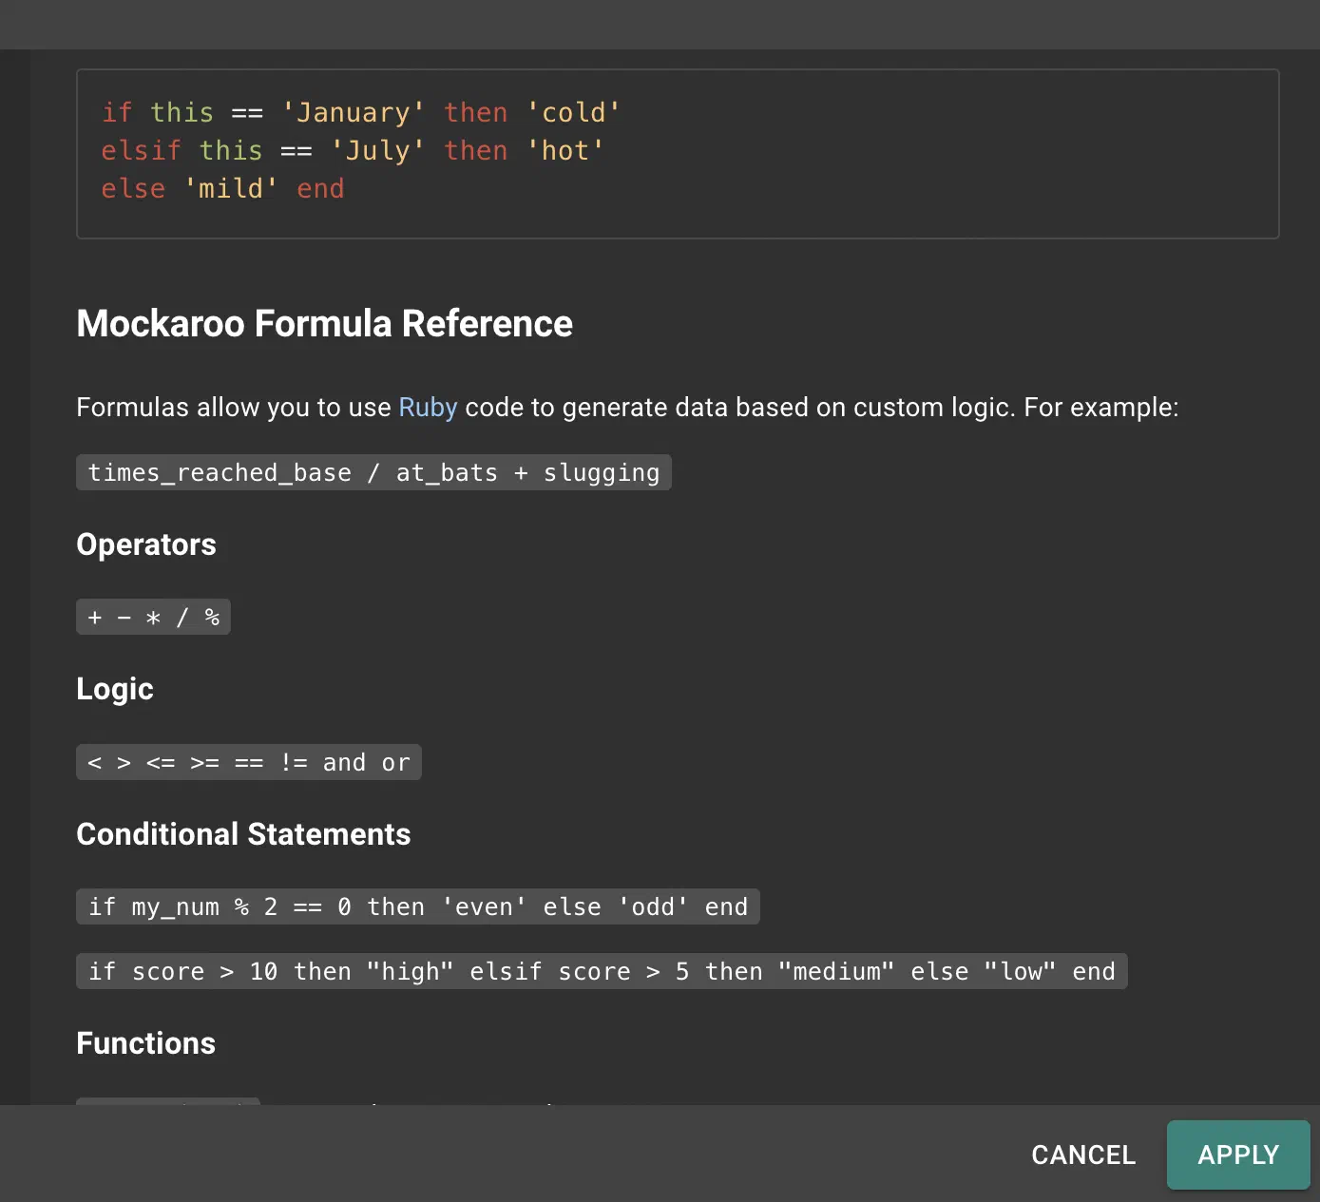Click the APPLY button
The image size is (1320, 1202).
(1238, 1154)
